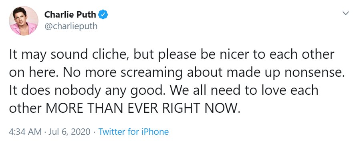Click the tweet's first line about cliche
359x146 pixels.
(x=172, y=55)
